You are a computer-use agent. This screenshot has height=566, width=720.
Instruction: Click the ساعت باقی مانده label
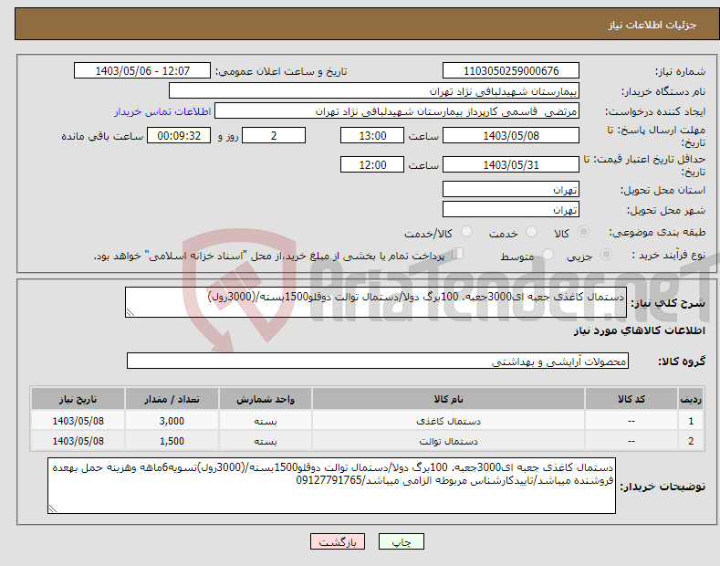coord(102,136)
